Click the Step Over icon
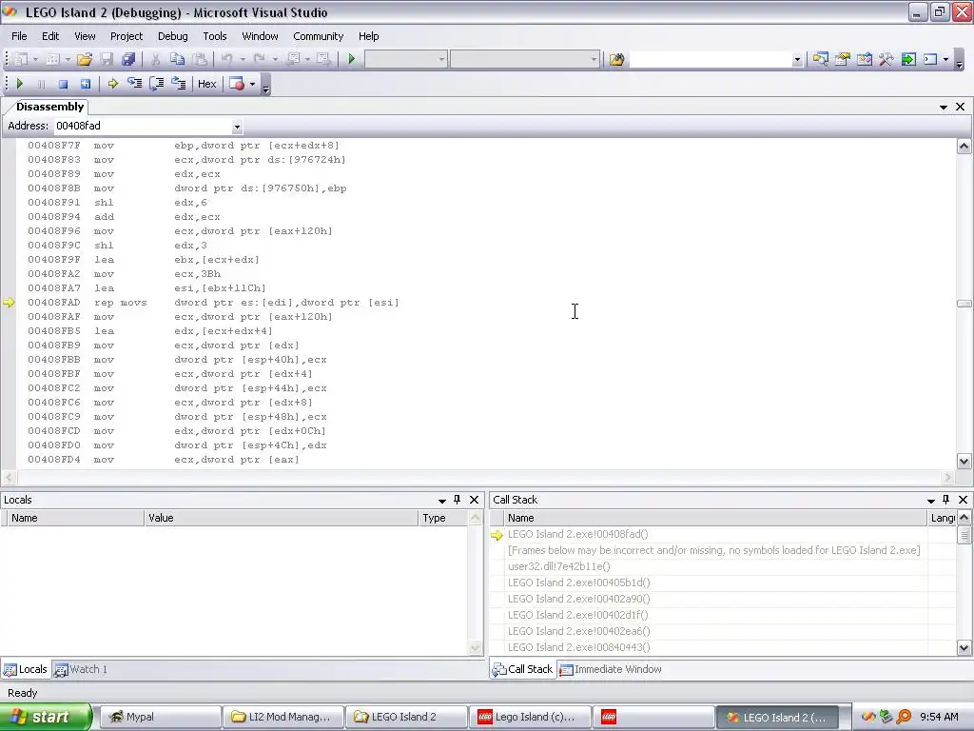974x731 pixels. pos(157,84)
